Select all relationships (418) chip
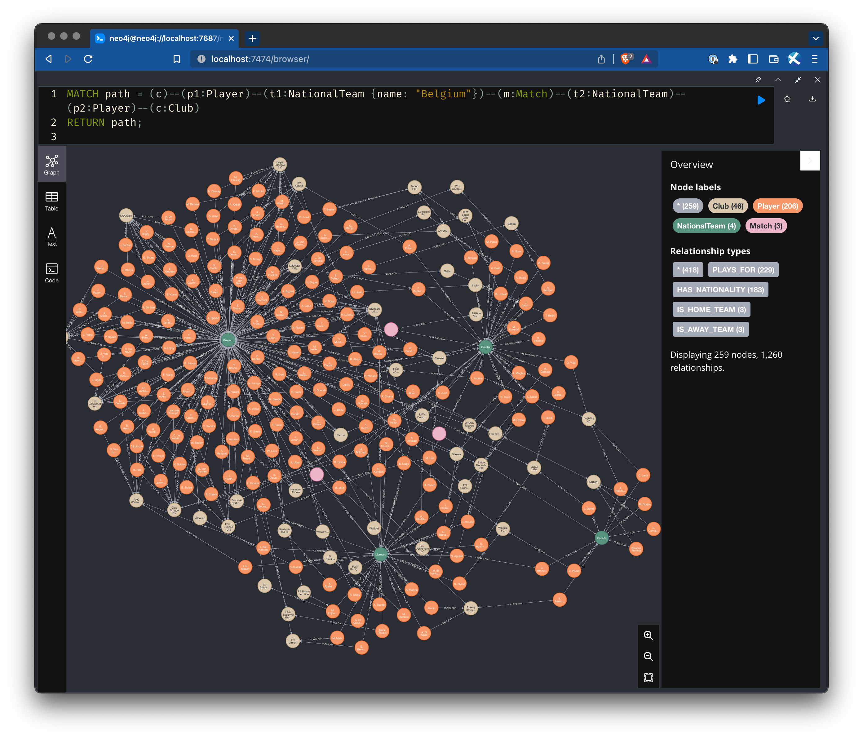This screenshot has width=863, height=739. click(x=688, y=270)
